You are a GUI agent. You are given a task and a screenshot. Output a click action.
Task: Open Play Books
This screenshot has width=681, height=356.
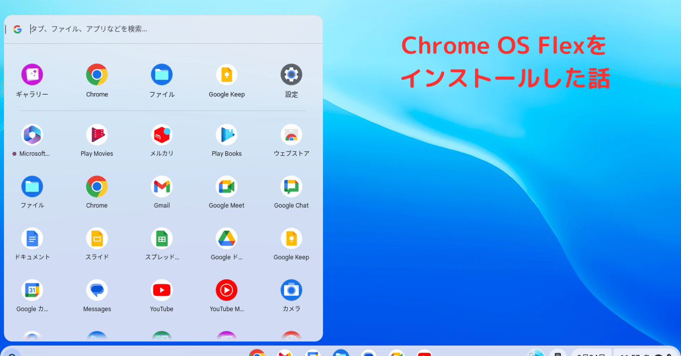226,133
